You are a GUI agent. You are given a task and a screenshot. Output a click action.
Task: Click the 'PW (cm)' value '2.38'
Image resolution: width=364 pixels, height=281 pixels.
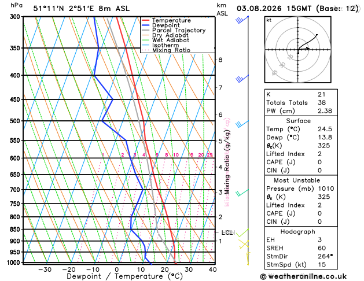[325, 111]
